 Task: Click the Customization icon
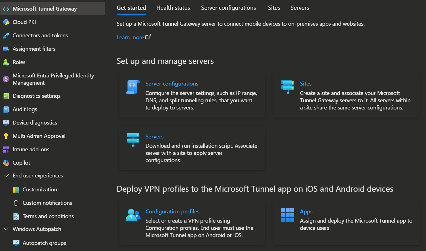tap(16, 190)
